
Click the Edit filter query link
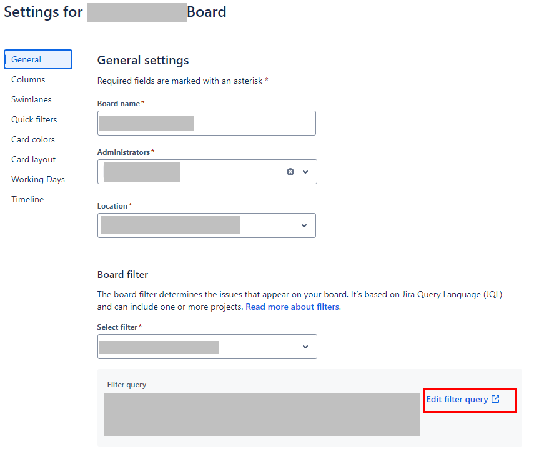coord(457,399)
